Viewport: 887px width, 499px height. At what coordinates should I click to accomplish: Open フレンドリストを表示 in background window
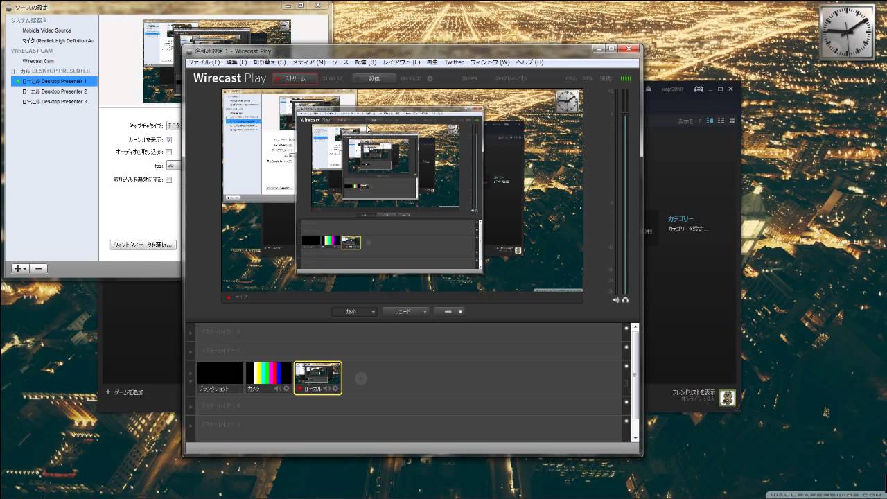point(694,392)
